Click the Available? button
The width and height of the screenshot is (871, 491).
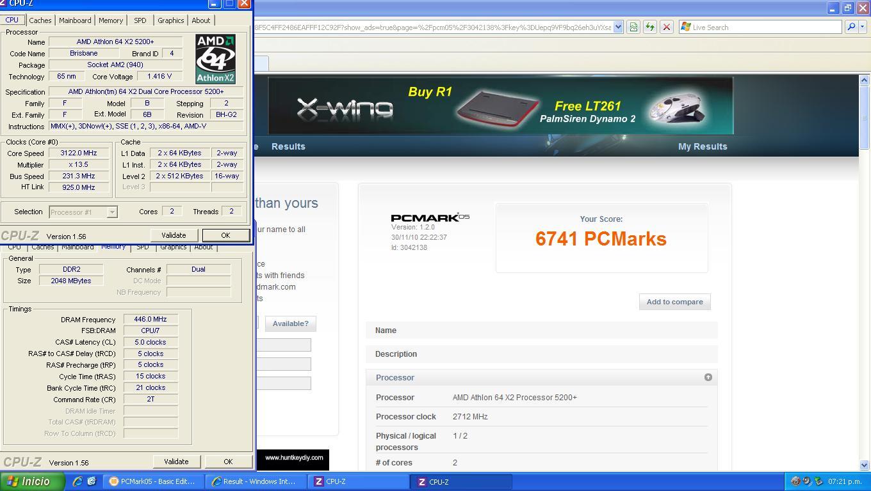click(290, 323)
